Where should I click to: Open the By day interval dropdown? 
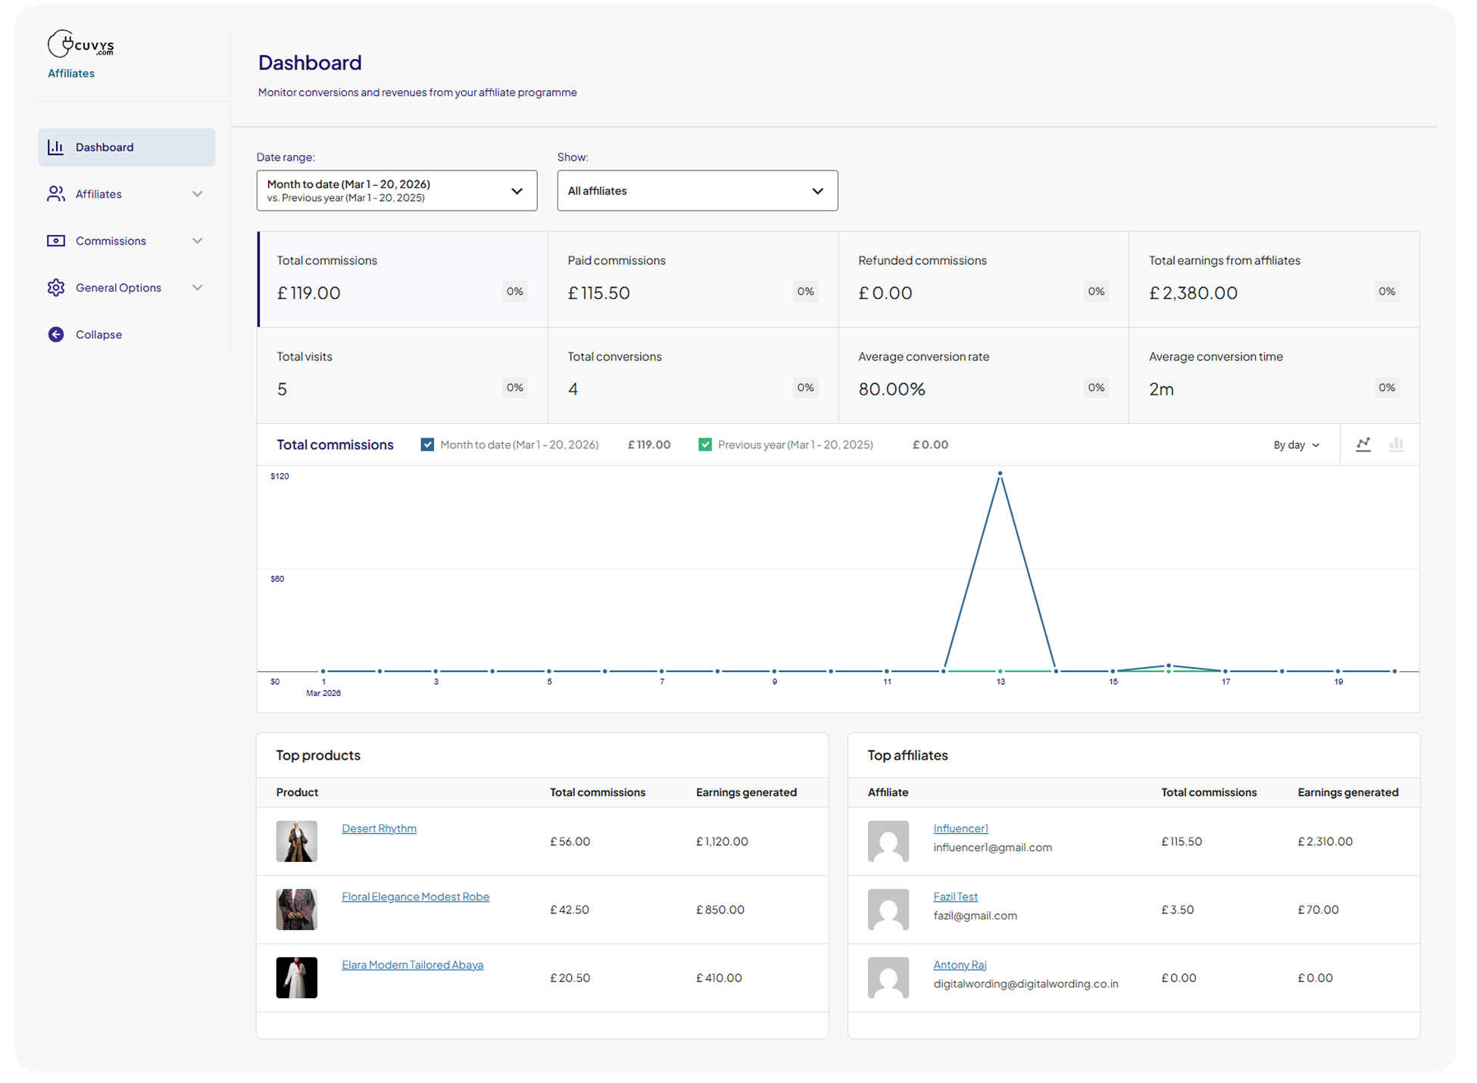click(x=1296, y=445)
